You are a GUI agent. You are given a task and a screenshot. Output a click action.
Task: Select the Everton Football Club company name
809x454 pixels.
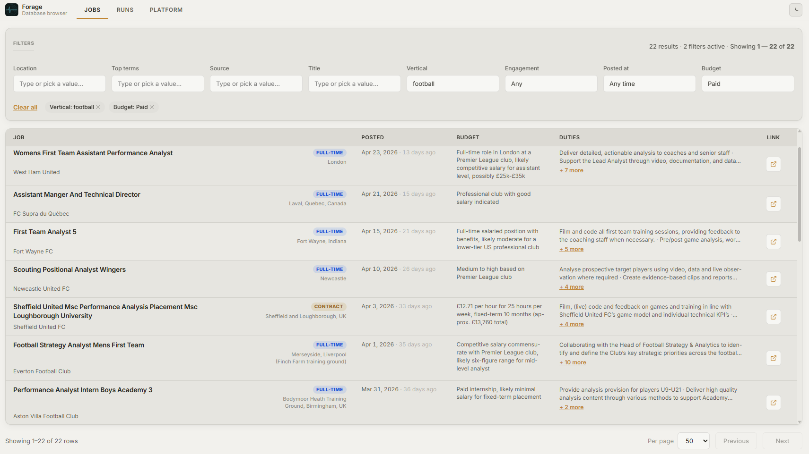[42, 371]
